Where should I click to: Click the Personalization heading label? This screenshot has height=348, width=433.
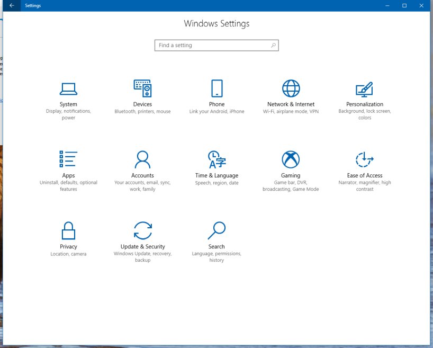[x=365, y=104]
